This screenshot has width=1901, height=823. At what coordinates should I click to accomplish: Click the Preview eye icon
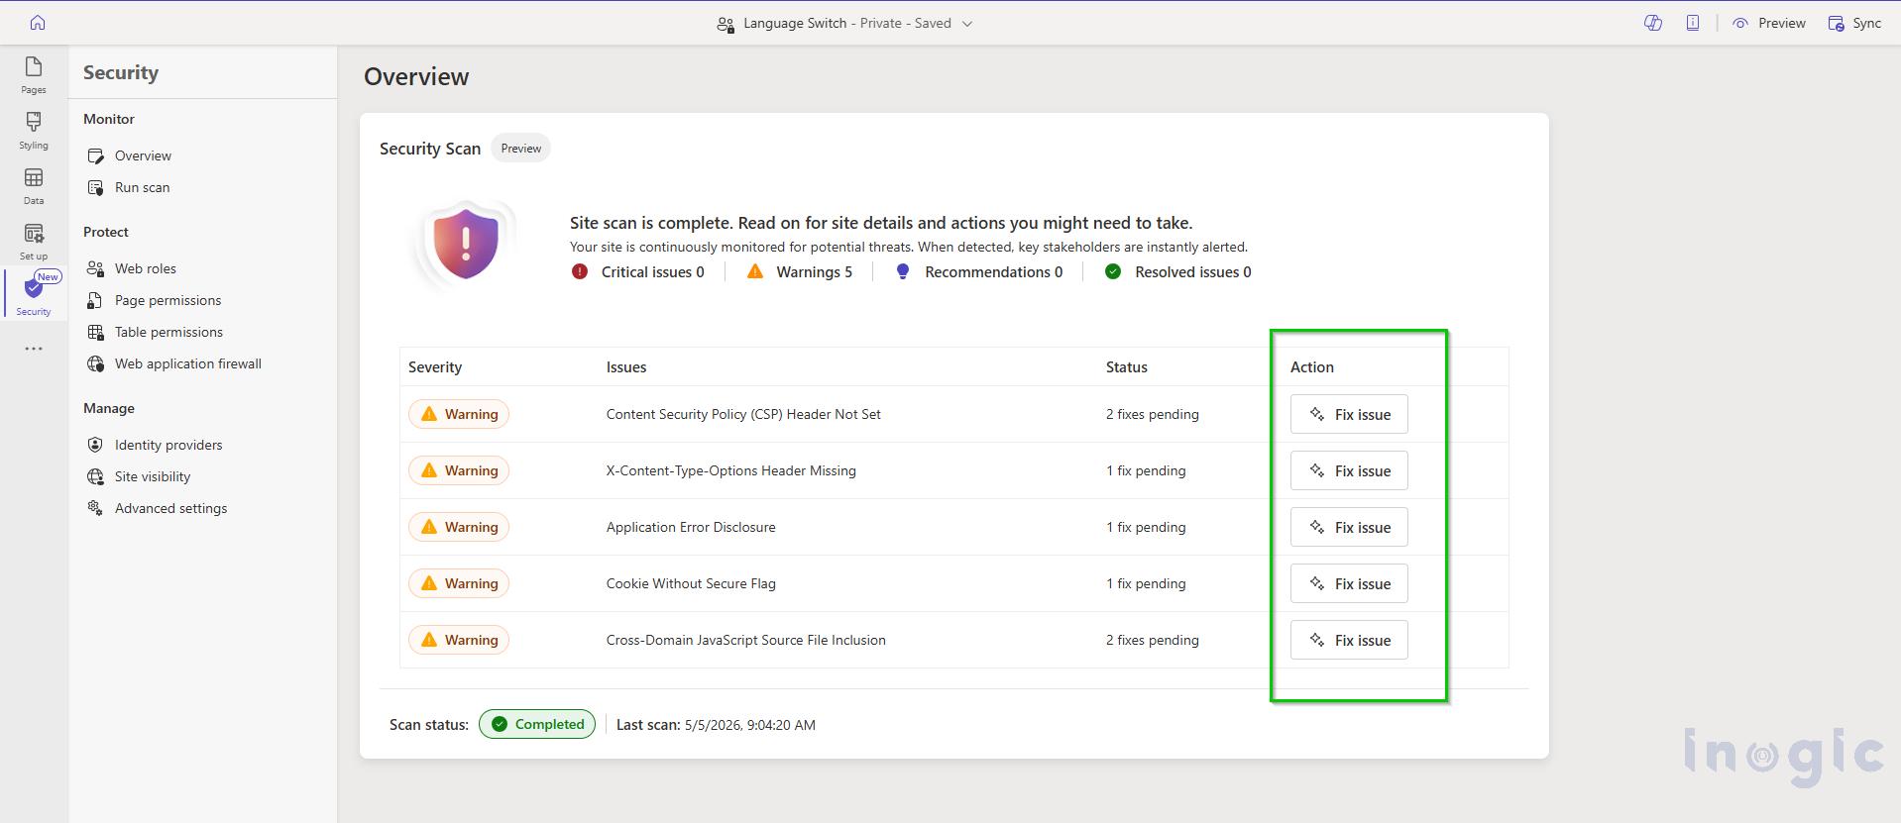[1740, 23]
